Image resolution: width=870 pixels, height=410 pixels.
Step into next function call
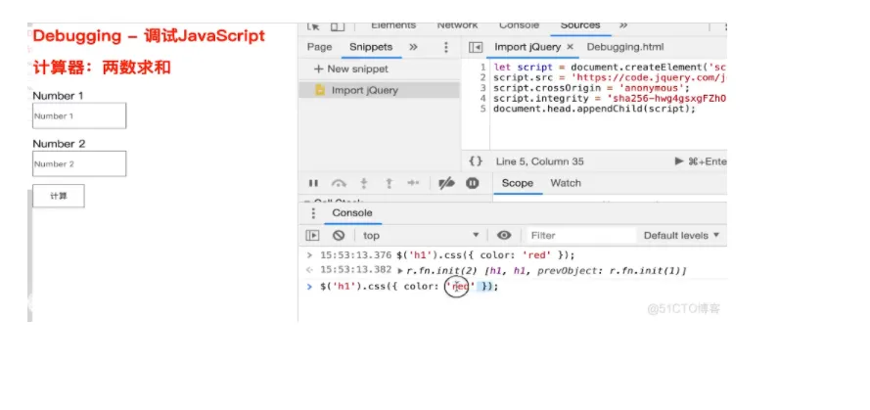pyautogui.click(x=364, y=183)
